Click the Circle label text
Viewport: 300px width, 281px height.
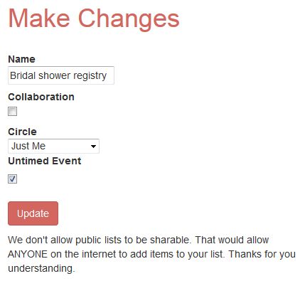pyautogui.click(x=22, y=132)
